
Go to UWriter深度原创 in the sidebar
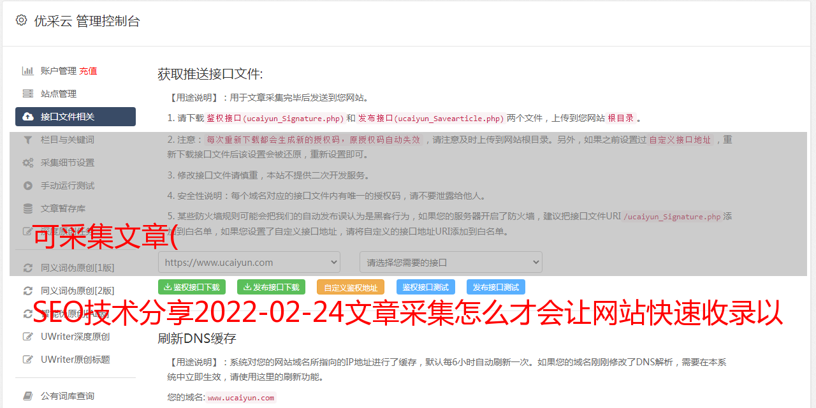[x=75, y=337]
